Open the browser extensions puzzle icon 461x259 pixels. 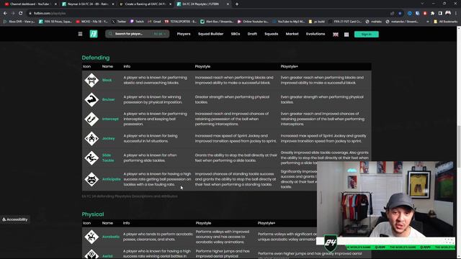pos(432,13)
